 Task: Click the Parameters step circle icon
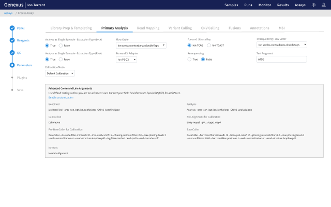[12, 65]
